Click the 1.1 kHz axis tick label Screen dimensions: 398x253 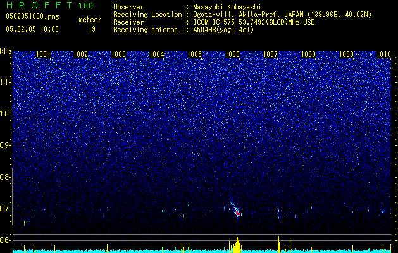(x=6, y=82)
